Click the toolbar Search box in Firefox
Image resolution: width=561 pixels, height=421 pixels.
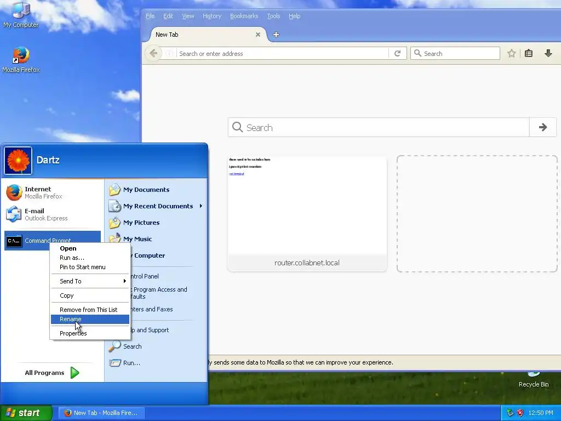[x=455, y=54]
